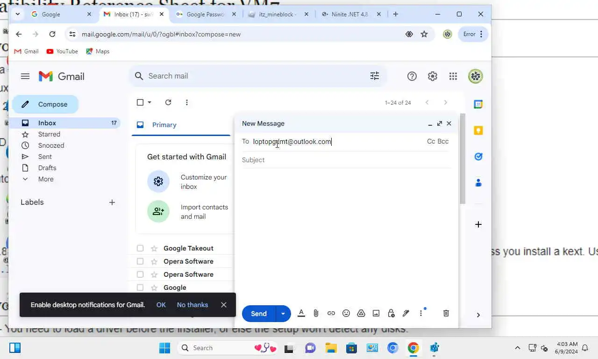Attach files using paperclip icon
This screenshot has height=359, width=598.
point(316,314)
